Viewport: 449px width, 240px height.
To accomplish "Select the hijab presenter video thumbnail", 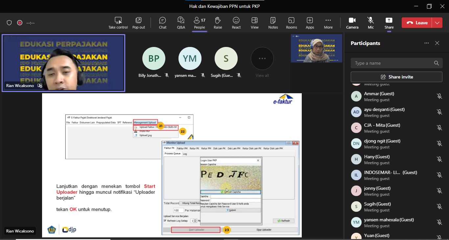I will click(x=316, y=48).
